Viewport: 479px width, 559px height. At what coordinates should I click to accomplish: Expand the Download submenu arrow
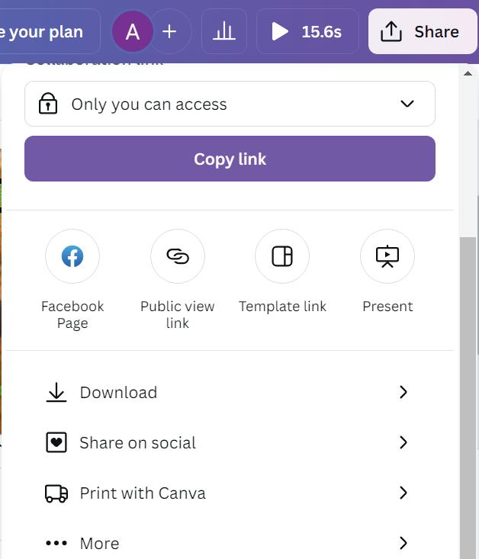coord(403,392)
